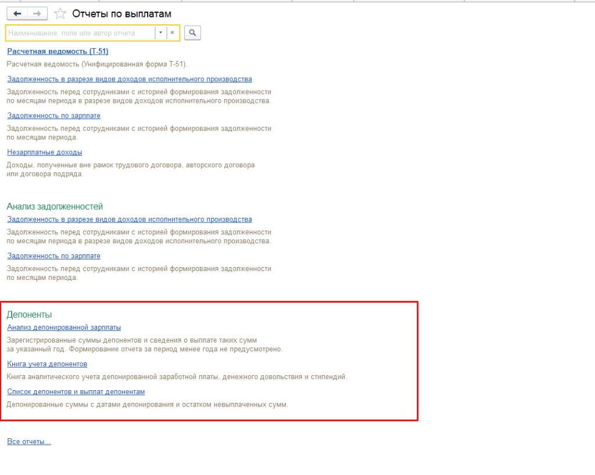Viewport: 595px width, 475px height.
Task: Add report page to favorites with star
Action: 59,13
